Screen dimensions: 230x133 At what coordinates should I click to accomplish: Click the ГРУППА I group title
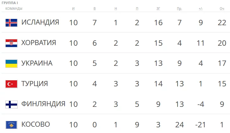[x=9, y=3]
